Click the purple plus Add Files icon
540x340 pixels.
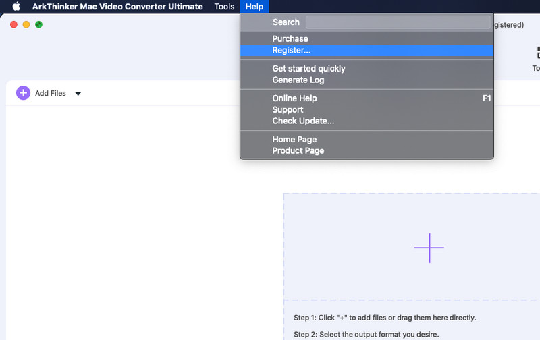tap(23, 93)
